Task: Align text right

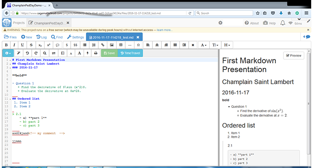Action: point(166,45)
